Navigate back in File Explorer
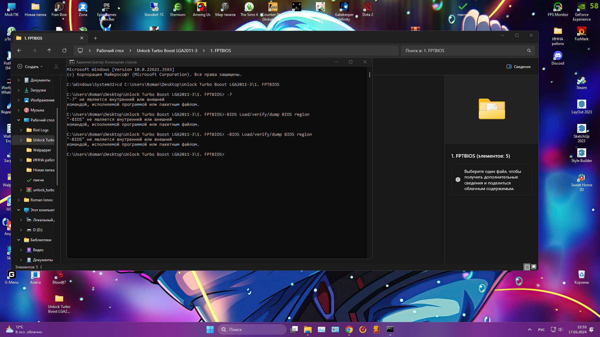Image resolution: width=600 pixels, height=337 pixels. coord(19,51)
